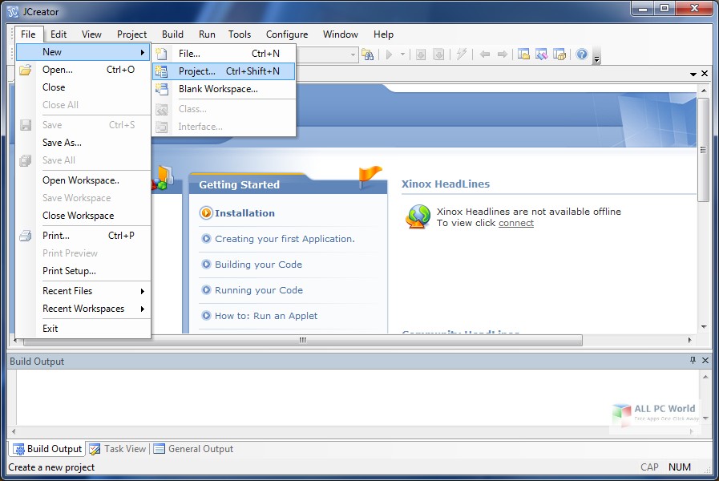Open the Tools menu

(x=240, y=34)
